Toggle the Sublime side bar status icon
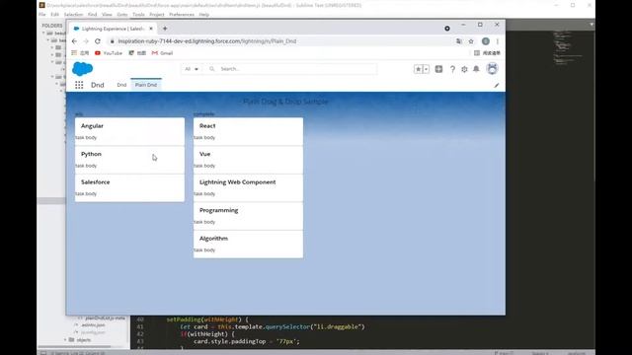632x355 pixels. pos(43,353)
